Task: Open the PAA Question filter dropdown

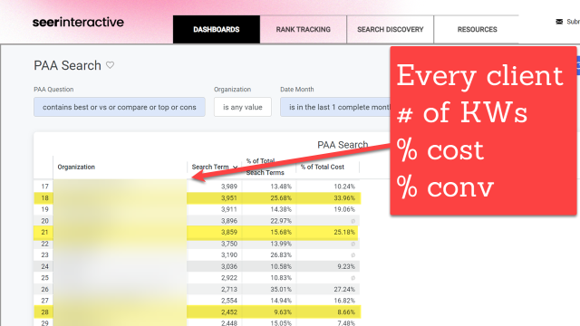Action: 120,107
